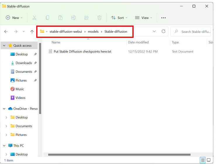The height and width of the screenshot is (166, 216).
Task: Click Stable-diffusion breadcrumb in address bar
Action: (x=116, y=32)
